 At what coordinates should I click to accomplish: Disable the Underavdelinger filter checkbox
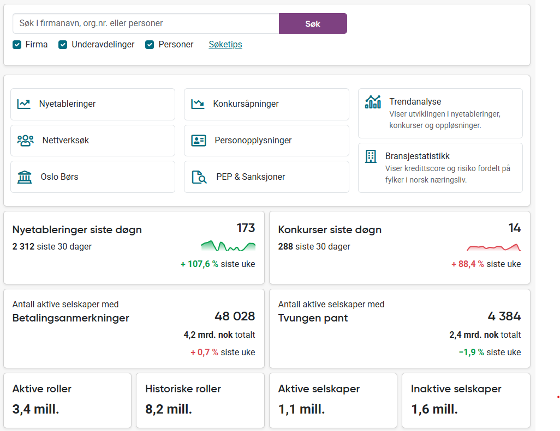click(62, 44)
